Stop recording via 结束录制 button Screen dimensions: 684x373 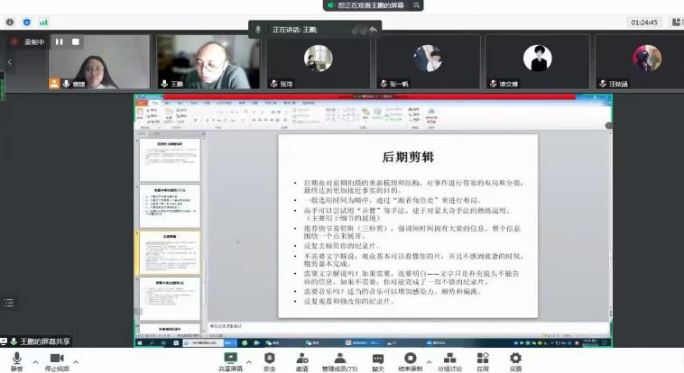[411, 359]
